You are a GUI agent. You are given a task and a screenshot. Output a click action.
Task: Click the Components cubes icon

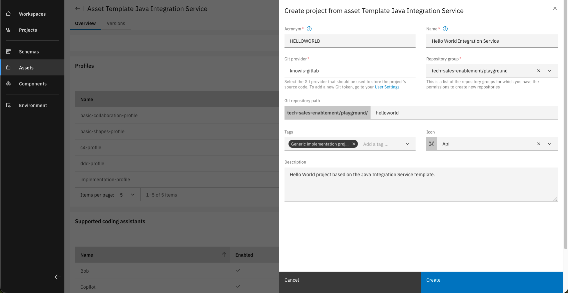(x=9, y=83)
